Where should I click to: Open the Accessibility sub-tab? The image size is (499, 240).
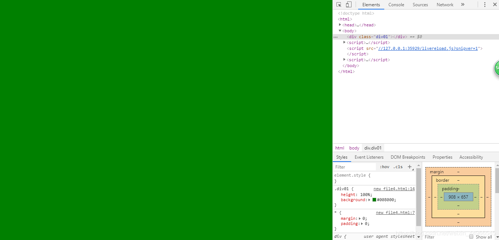[471, 157]
